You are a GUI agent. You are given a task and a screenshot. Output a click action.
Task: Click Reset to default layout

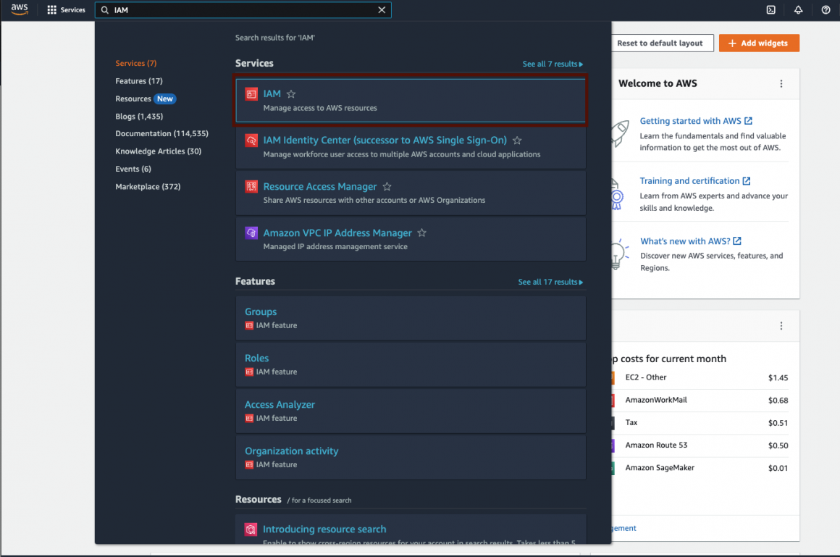[660, 43]
